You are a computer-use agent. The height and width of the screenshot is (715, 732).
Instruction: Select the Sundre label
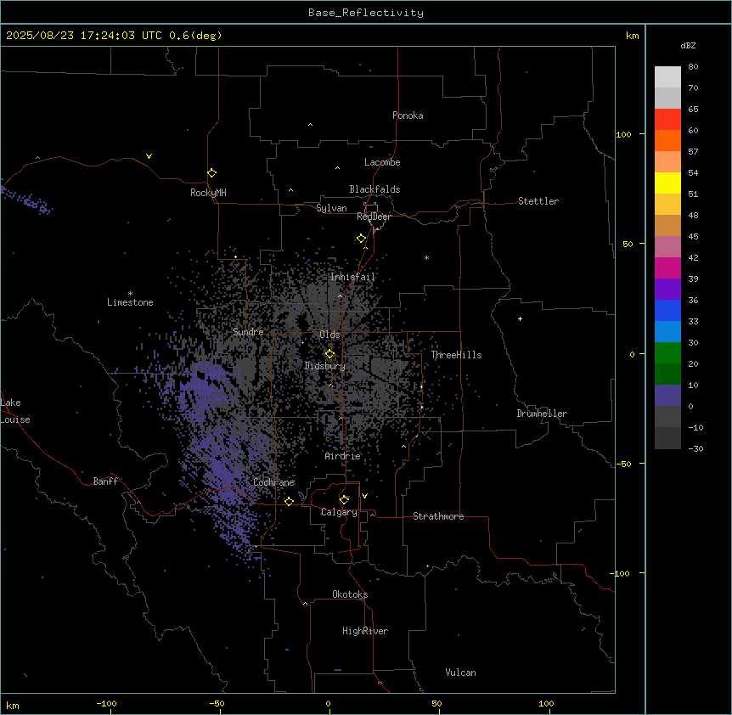pyautogui.click(x=248, y=332)
